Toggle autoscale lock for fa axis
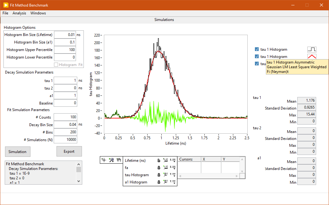 click(159, 167)
